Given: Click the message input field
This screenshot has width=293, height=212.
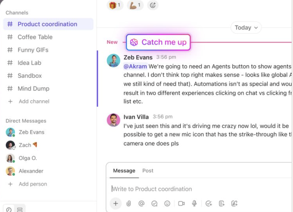Looking at the screenshot, I should [x=169, y=189].
